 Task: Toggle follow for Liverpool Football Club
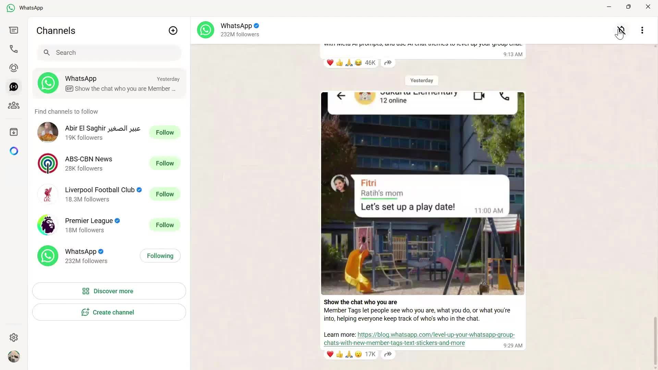tap(164, 194)
